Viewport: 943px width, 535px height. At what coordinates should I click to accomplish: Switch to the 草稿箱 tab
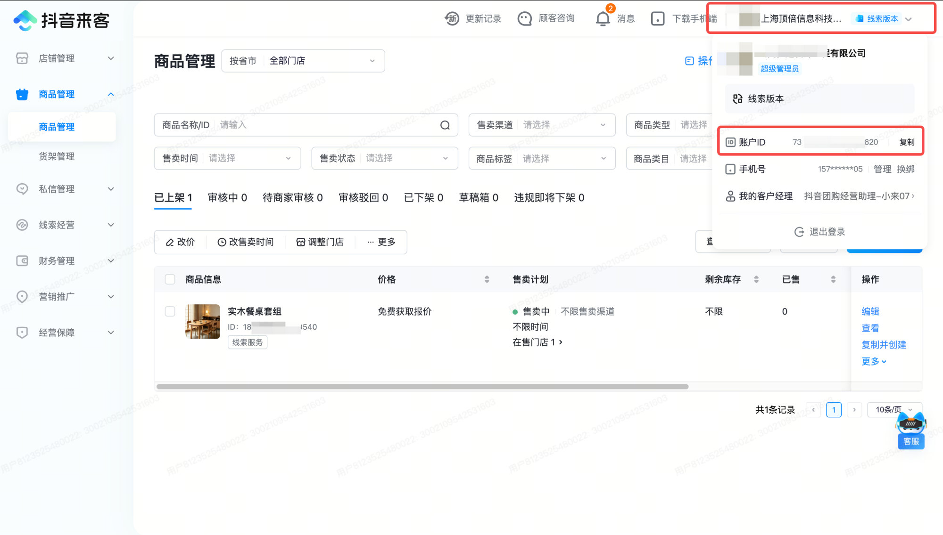[x=479, y=198]
